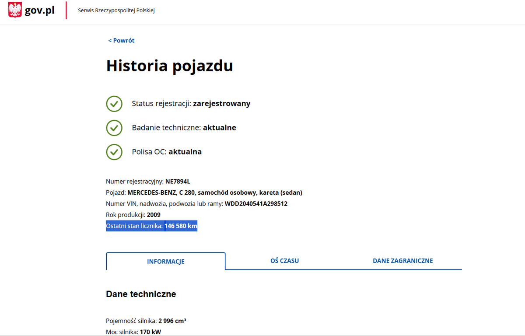Click the gov.pl eagle emblem logo
The width and height of the screenshot is (525, 336).
click(15, 10)
